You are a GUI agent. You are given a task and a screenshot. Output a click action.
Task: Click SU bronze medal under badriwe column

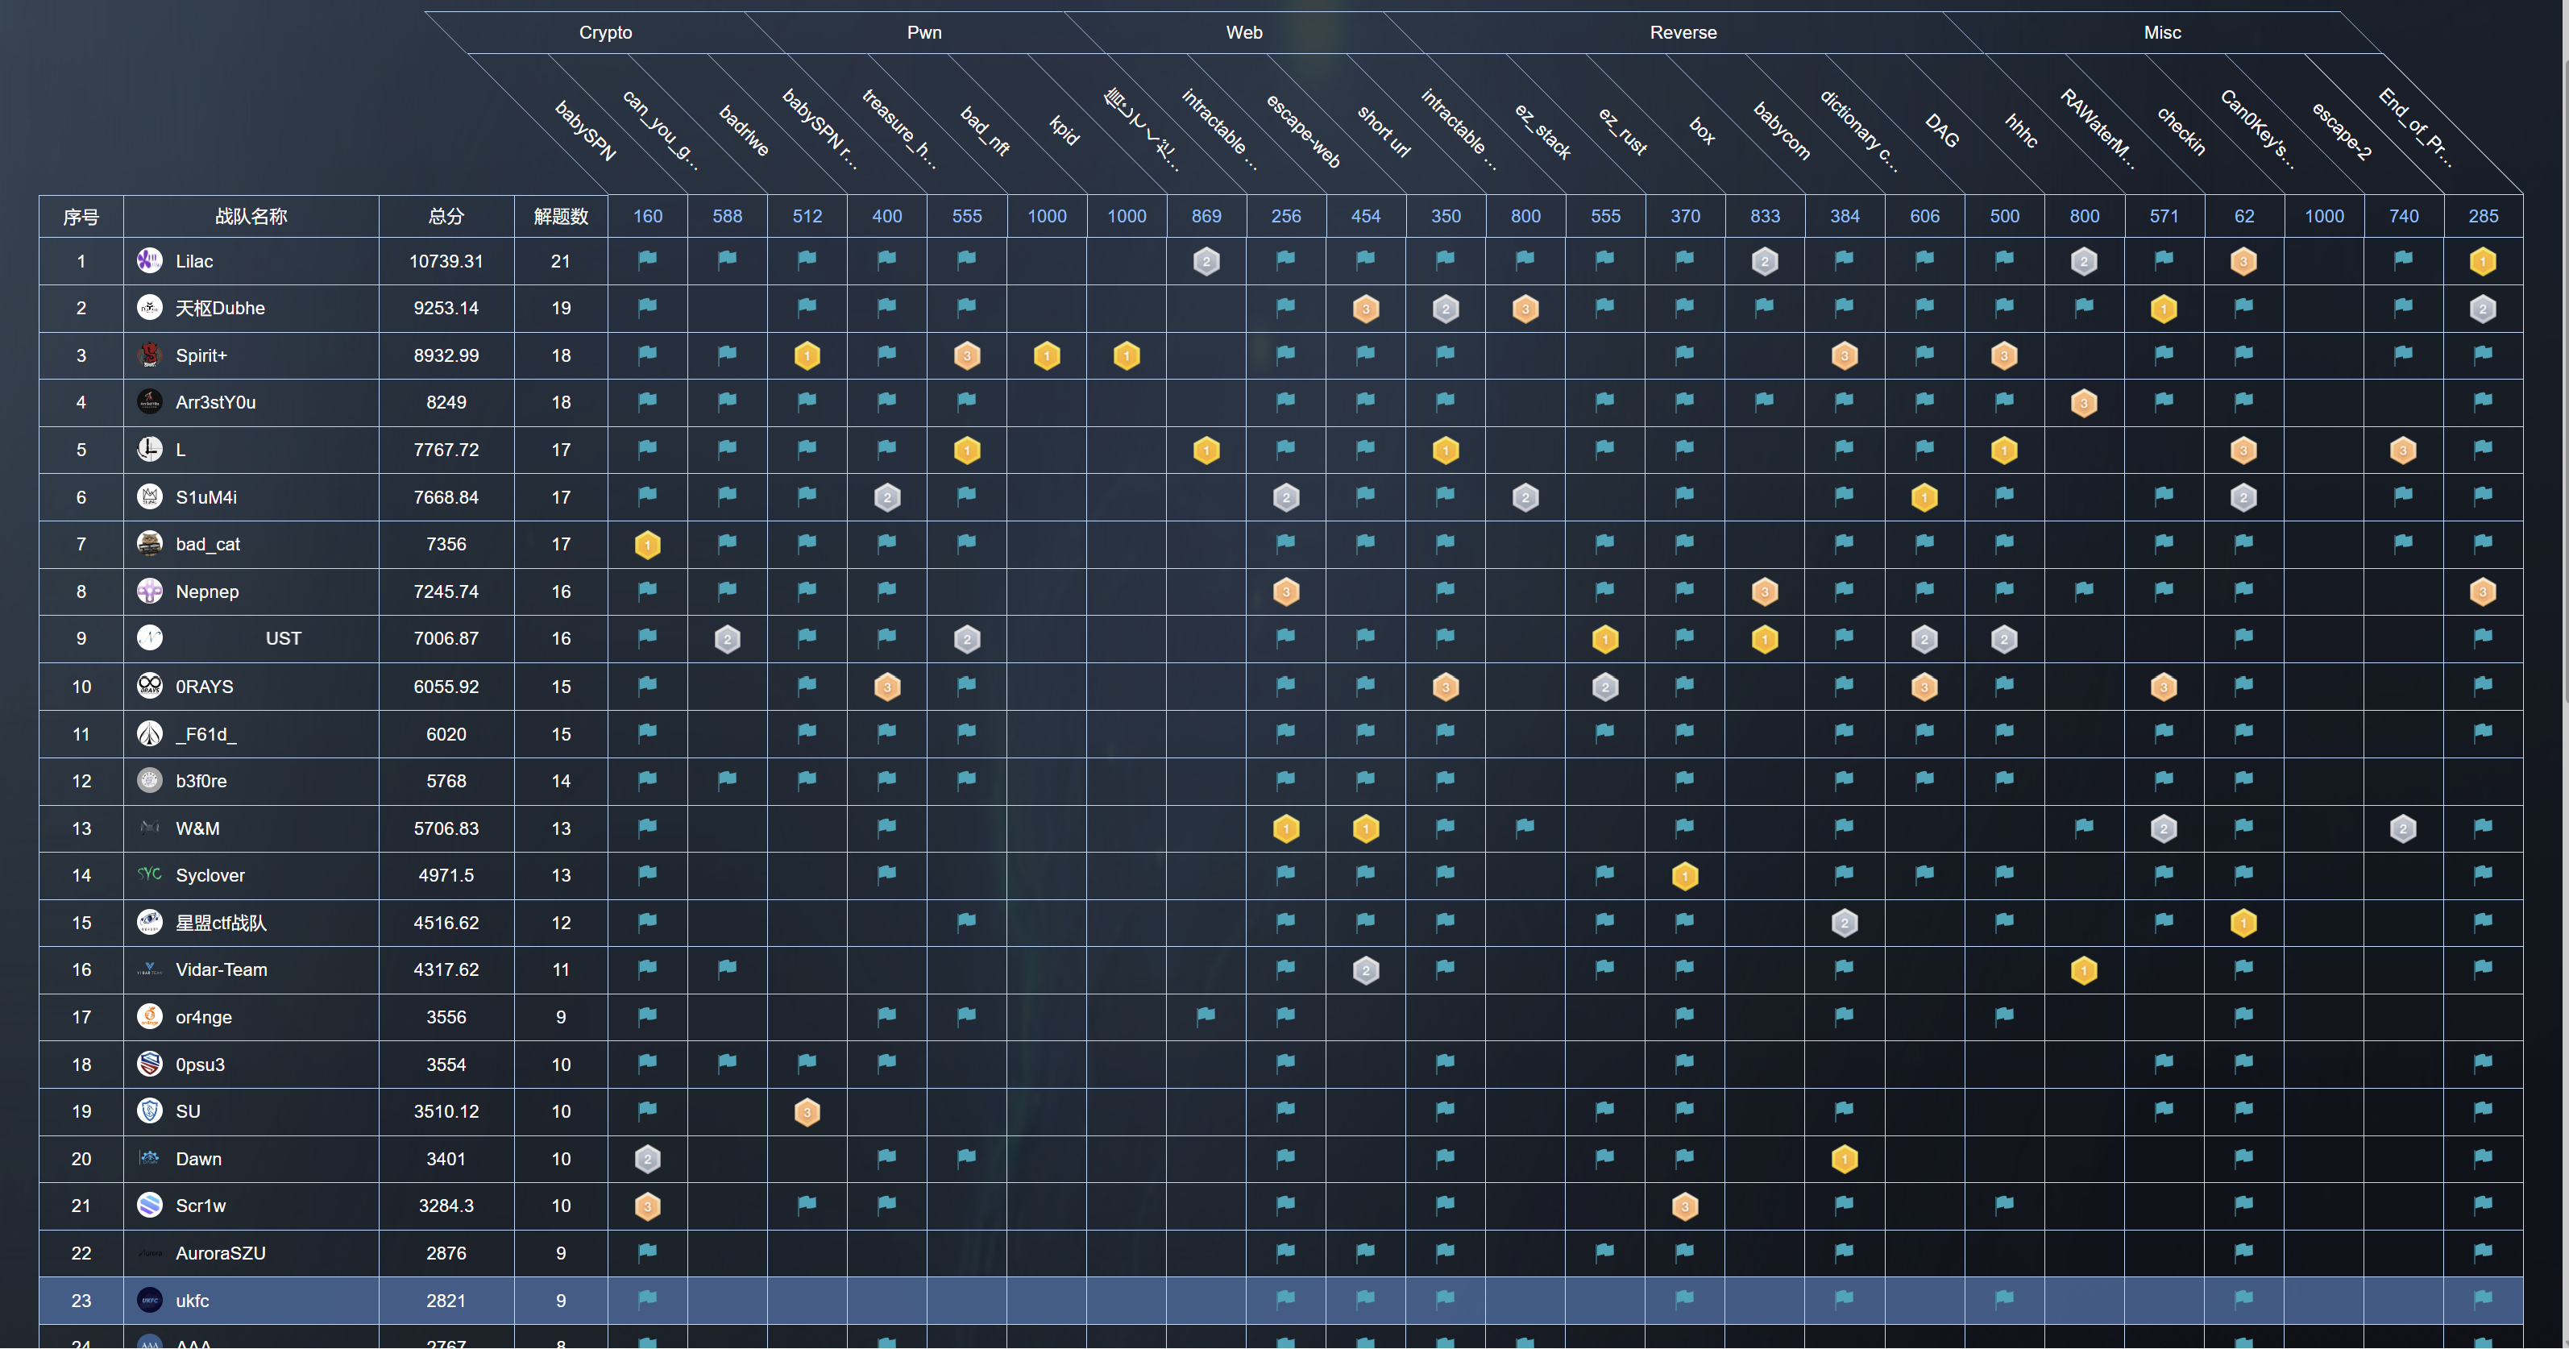[x=807, y=1112]
